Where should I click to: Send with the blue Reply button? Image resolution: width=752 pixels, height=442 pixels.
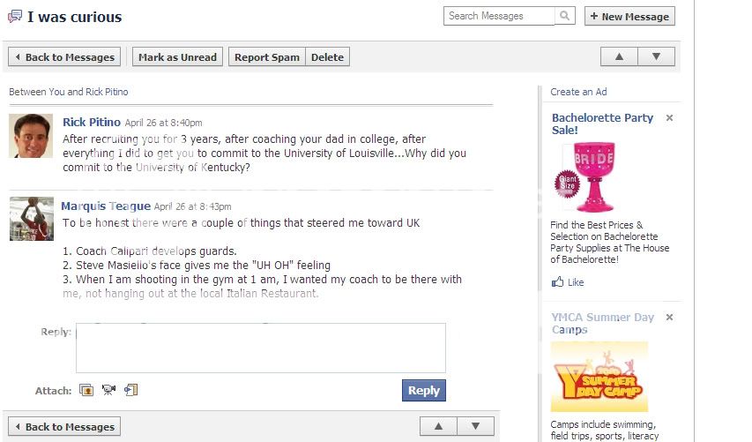(424, 390)
